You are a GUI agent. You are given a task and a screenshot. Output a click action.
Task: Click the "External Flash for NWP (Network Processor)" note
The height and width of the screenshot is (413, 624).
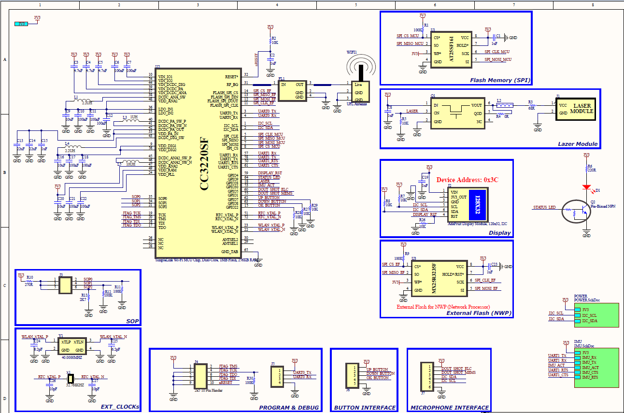tap(443, 307)
